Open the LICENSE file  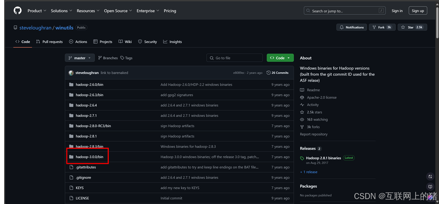82,198
